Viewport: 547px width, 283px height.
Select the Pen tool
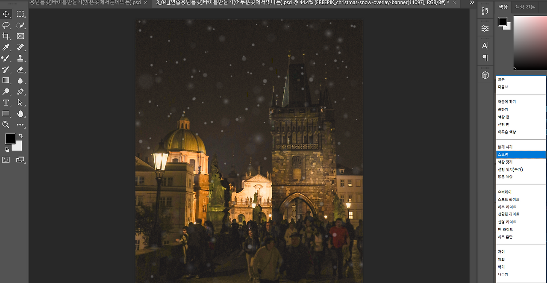pyautogui.click(x=20, y=91)
